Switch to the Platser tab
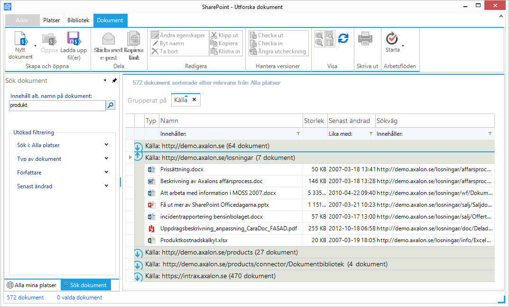The image size is (509, 307). 52,20
